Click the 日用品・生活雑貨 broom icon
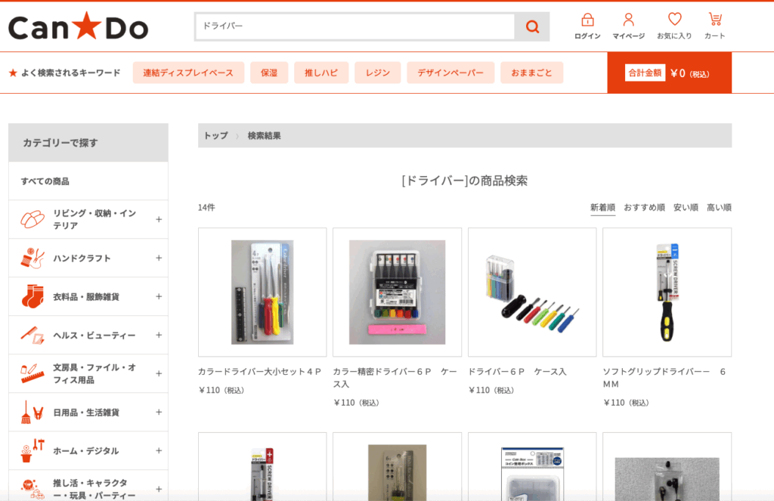774x501 pixels. click(33, 412)
